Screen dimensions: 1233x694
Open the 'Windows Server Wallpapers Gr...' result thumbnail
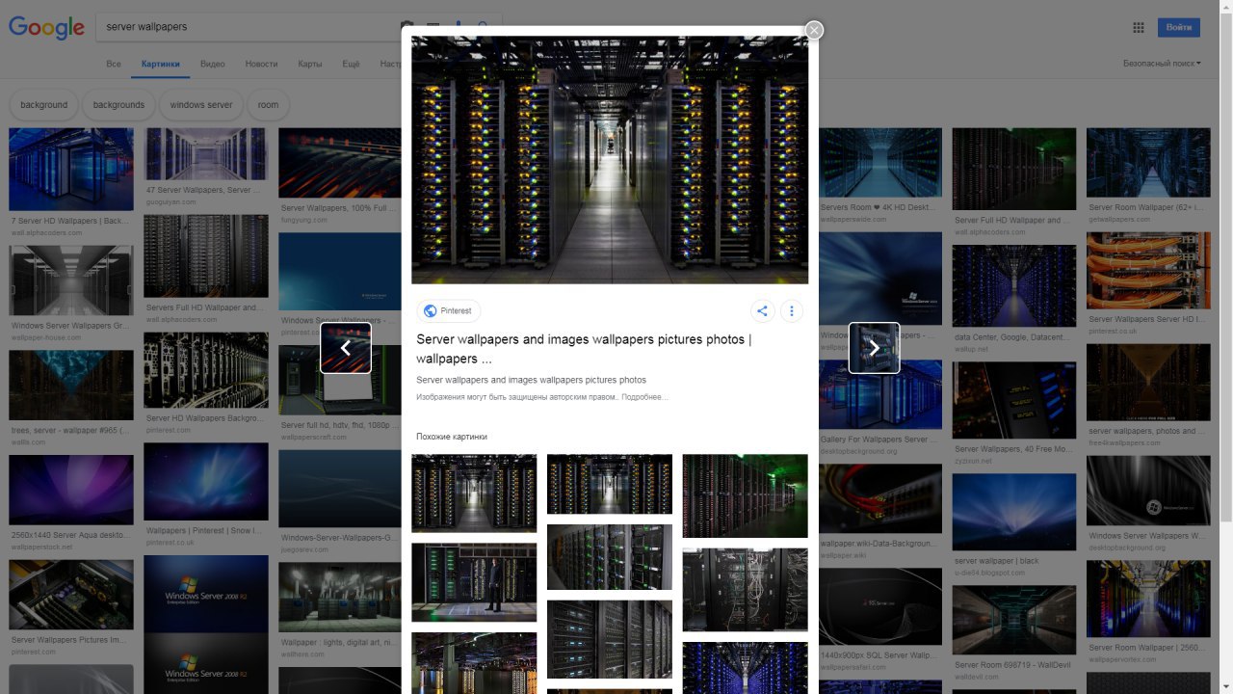pyautogui.click(x=71, y=280)
